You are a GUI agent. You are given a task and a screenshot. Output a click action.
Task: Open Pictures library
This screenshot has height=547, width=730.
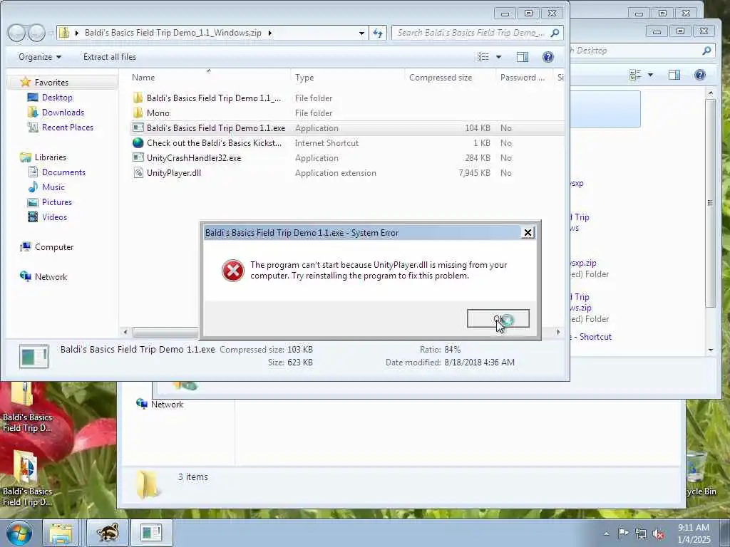(x=57, y=202)
